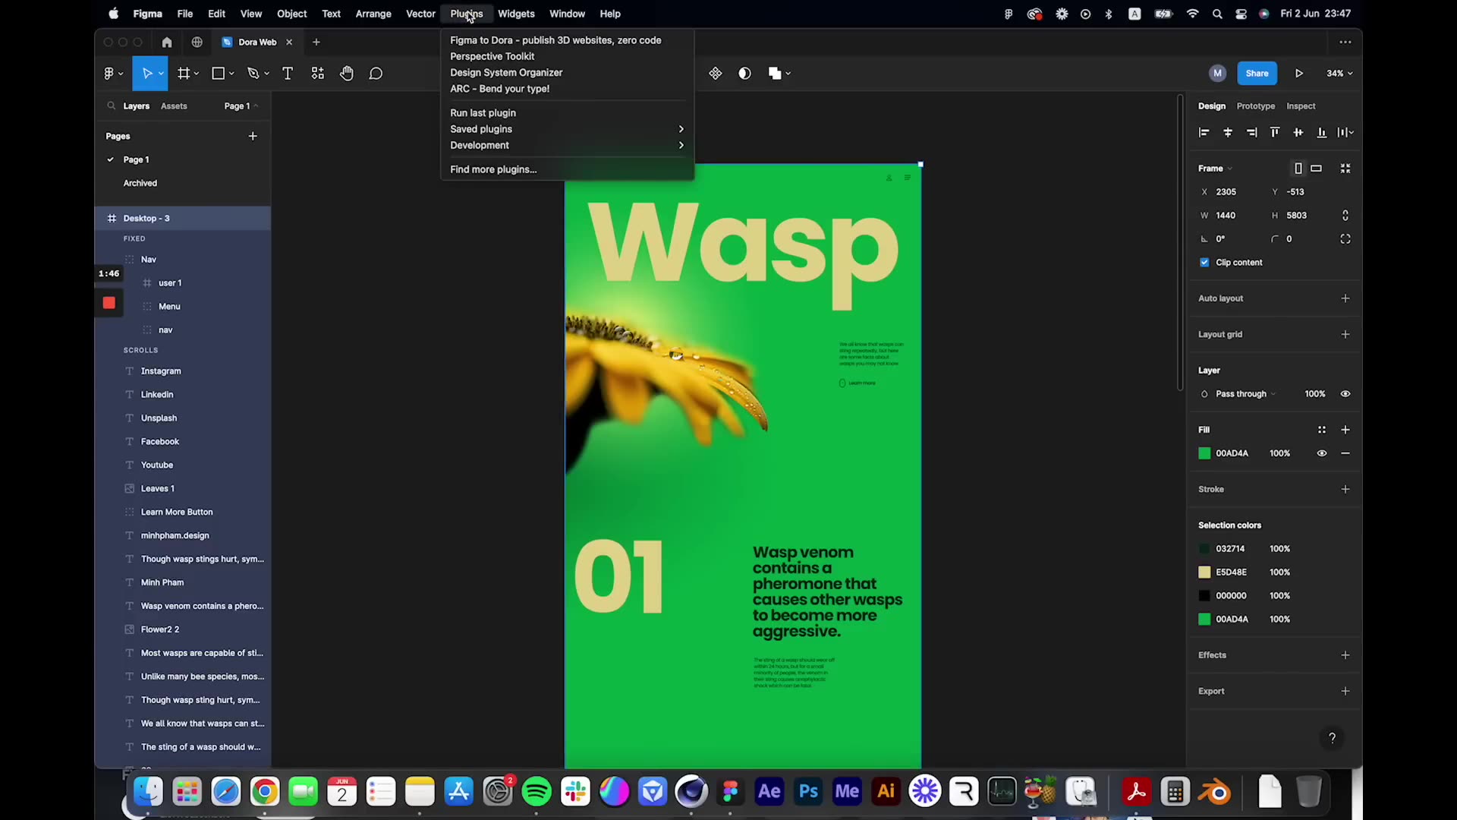Viewport: 1457px width, 820px height.
Task: Align selection horizontally centered
Action: pos(1228,132)
